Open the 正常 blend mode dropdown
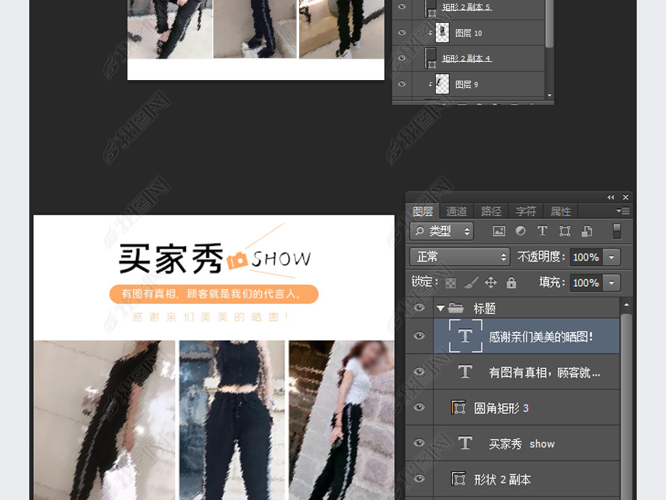666x500 pixels. [460, 257]
